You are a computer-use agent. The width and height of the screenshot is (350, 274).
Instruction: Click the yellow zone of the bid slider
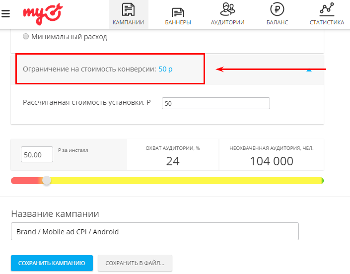tap(186, 181)
